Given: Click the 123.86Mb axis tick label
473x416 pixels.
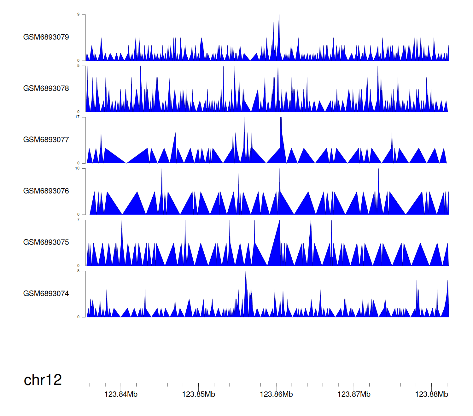Looking at the screenshot, I should pos(276,395).
